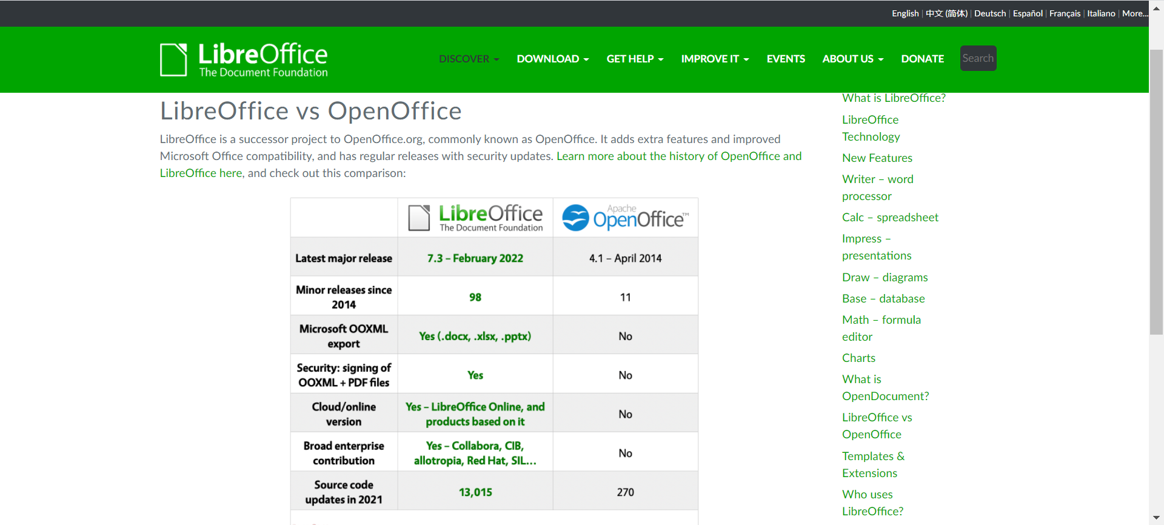Click the scrollbar down arrow
This screenshot has height=525, width=1164.
pyautogui.click(x=1156, y=518)
